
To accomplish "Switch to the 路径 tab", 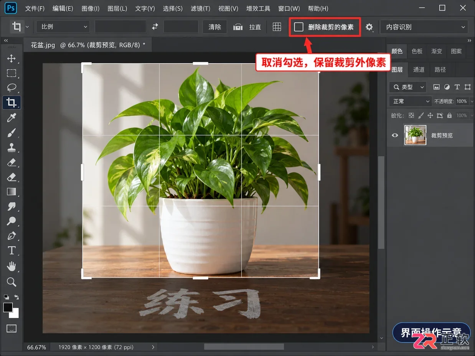I will pyautogui.click(x=440, y=69).
